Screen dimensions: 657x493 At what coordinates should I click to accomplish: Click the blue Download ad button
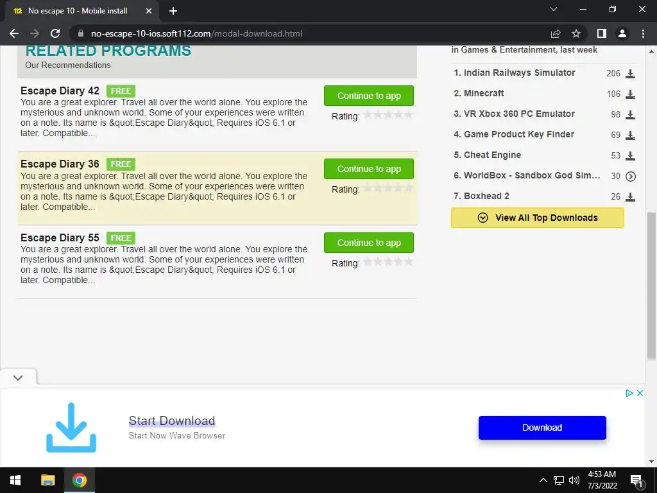pos(542,428)
